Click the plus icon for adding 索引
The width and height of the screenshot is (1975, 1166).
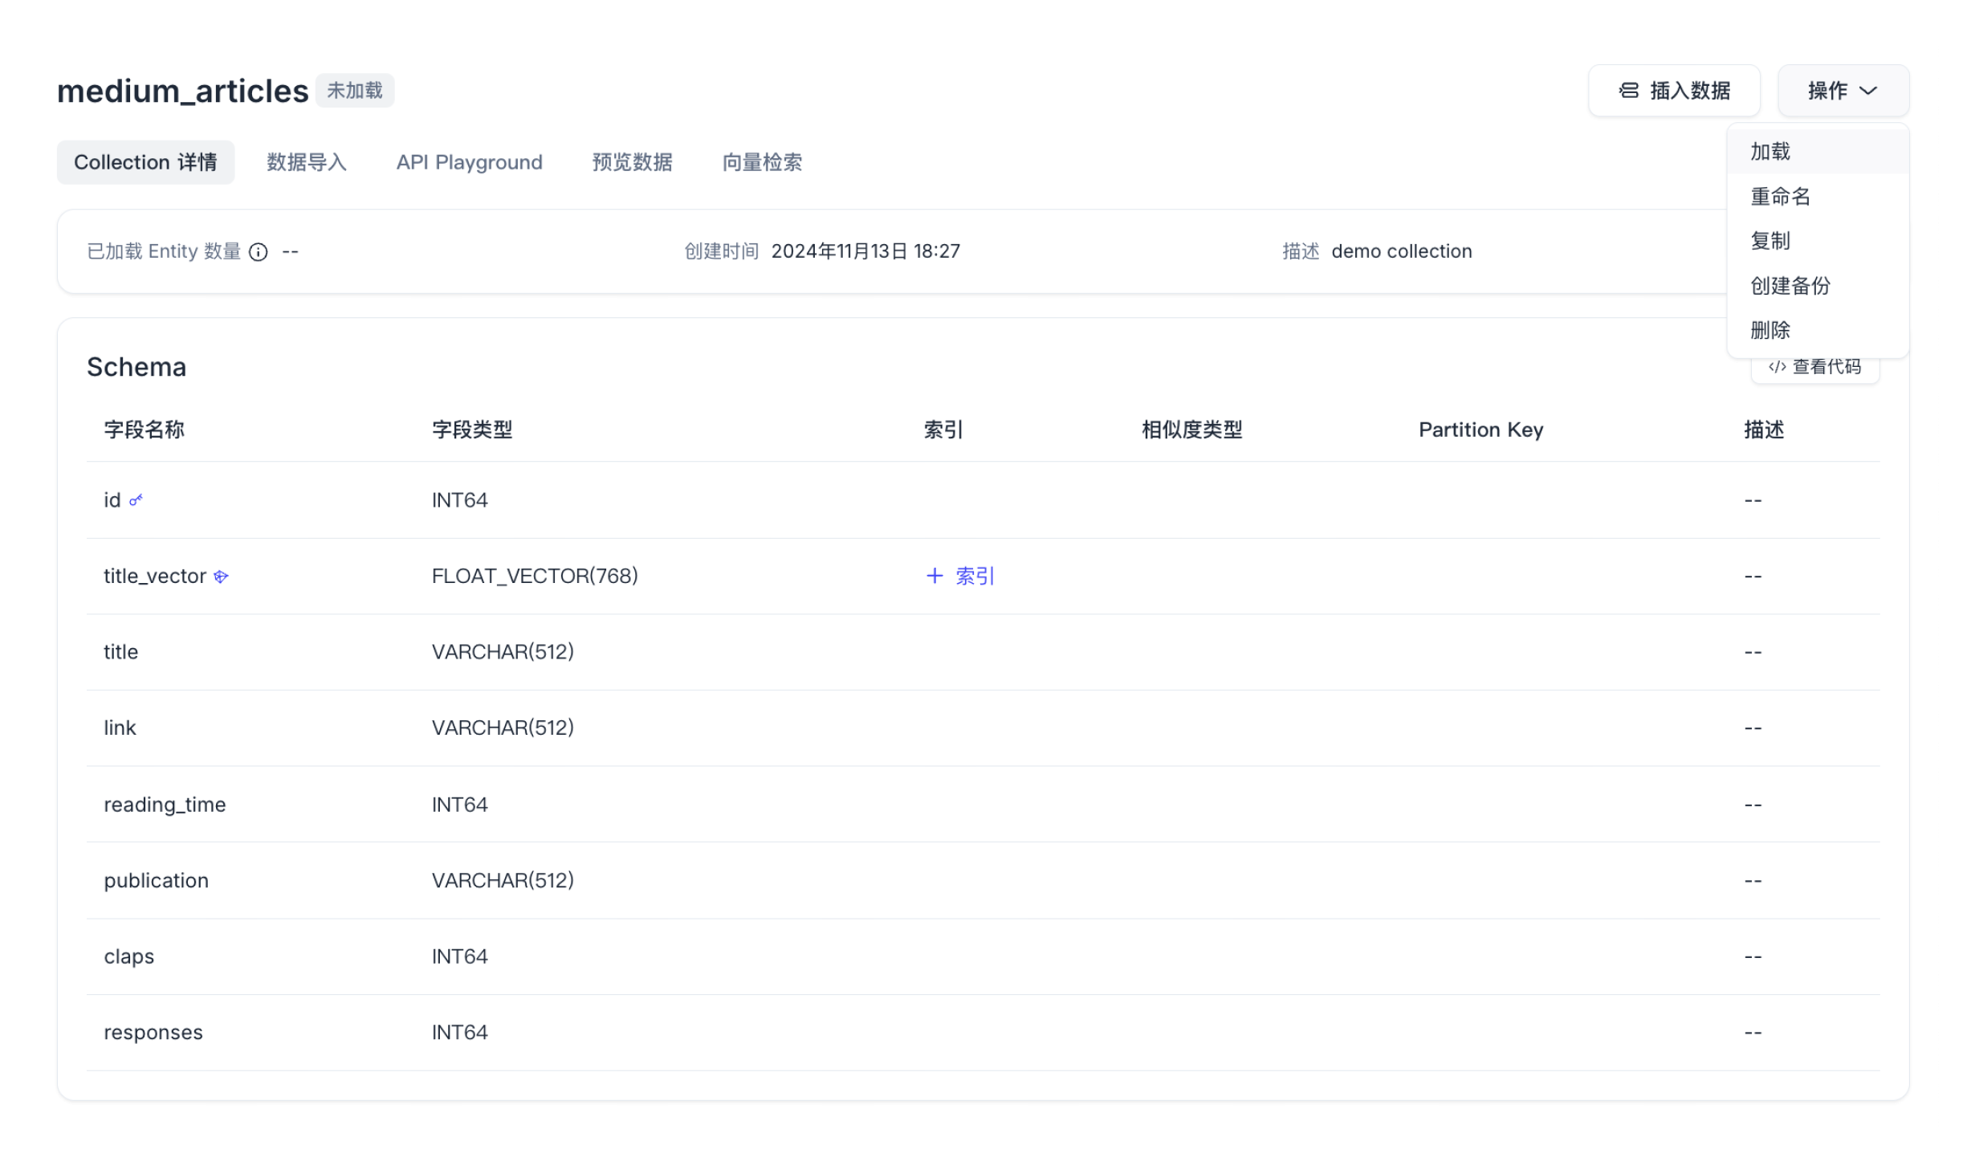[934, 576]
